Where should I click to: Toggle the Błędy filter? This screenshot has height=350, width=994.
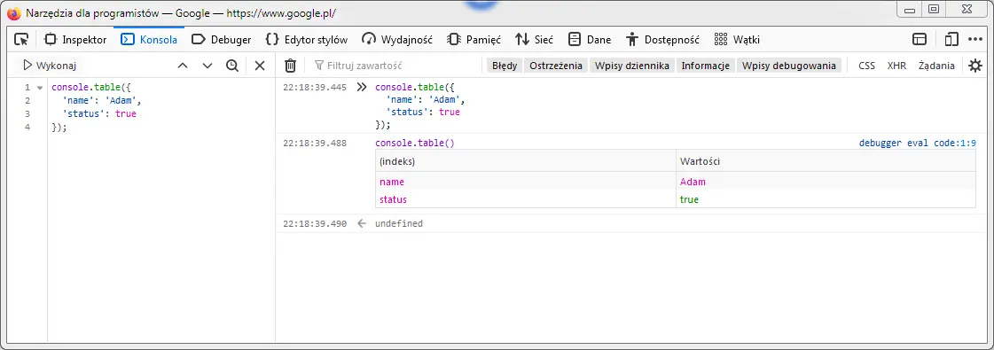pyautogui.click(x=505, y=66)
